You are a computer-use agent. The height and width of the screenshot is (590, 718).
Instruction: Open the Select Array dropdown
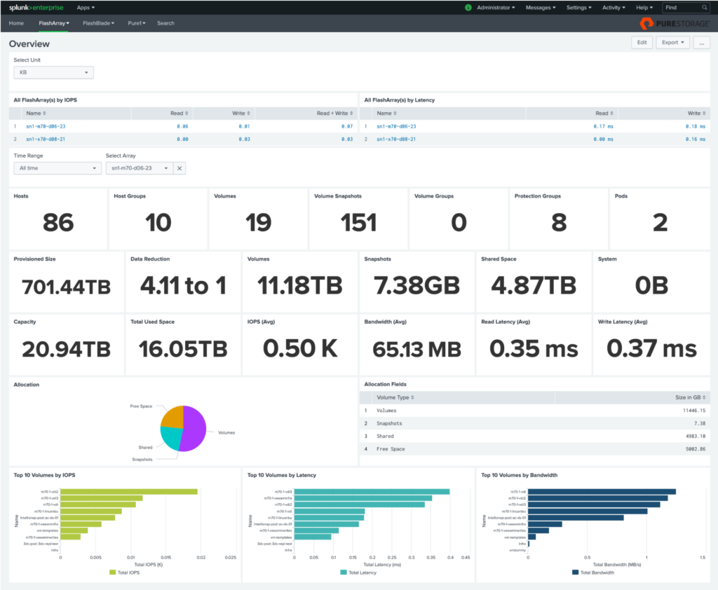coord(140,168)
